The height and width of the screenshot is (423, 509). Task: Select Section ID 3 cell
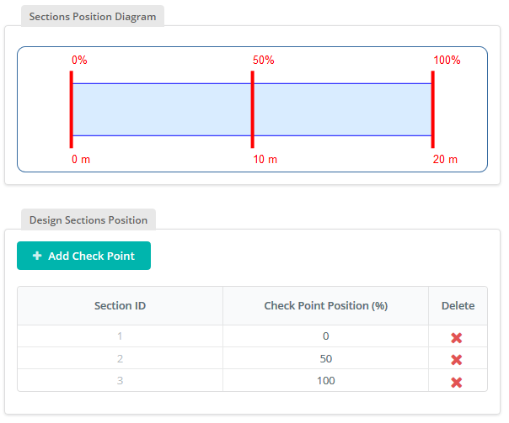[120, 380]
